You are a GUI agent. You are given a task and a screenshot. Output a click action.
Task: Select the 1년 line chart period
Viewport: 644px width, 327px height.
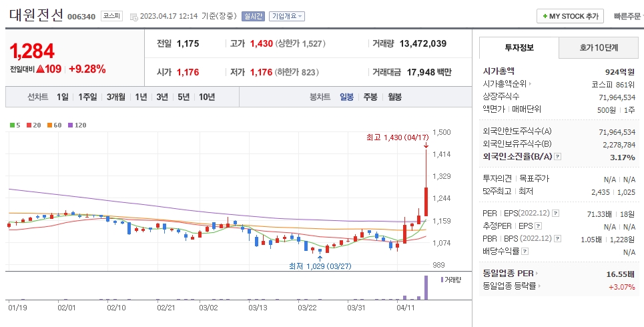point(141,97)
